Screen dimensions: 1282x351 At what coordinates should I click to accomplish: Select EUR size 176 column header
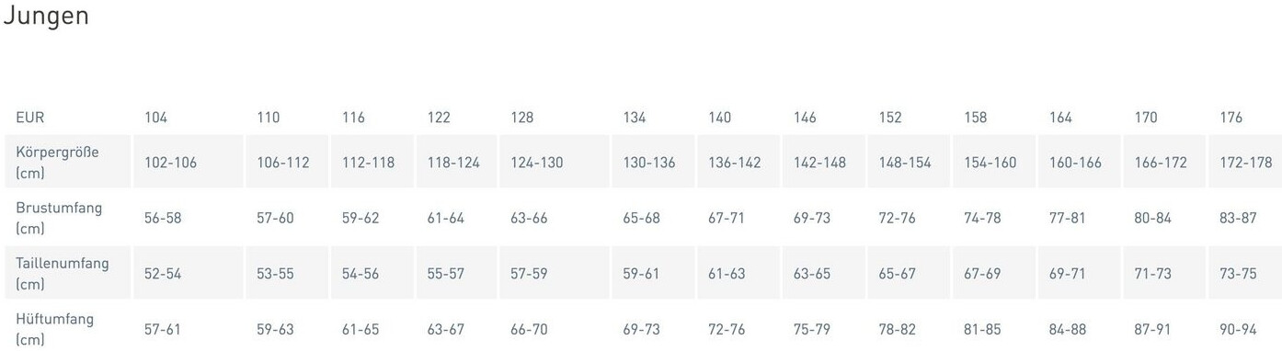[1230, 118]
